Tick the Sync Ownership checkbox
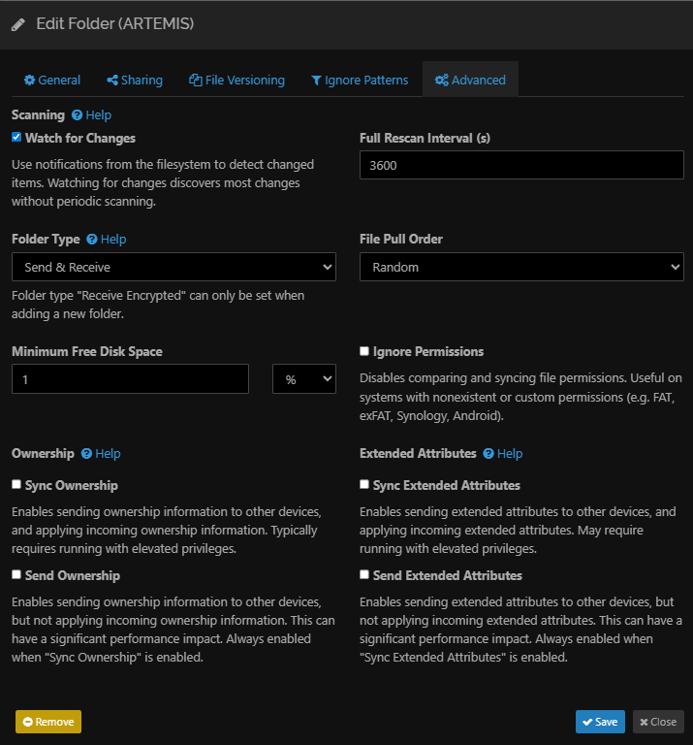This screenshot has height=745, width=693. (16, 484)
